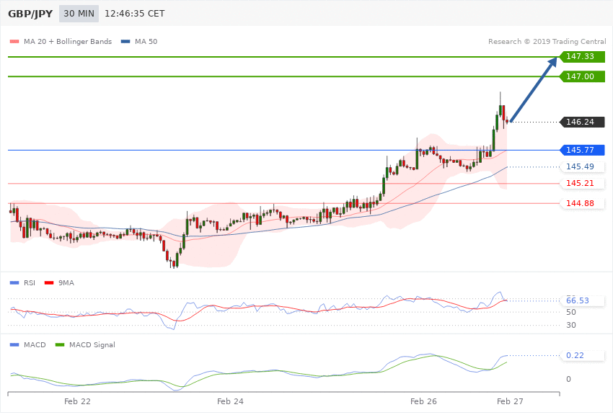Click the MACD value 0.22 label
The image size is (613, 415).
coord(583,356)
